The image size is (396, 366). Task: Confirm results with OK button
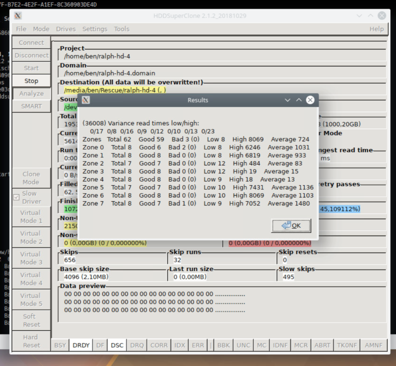(x=291, y=225)
